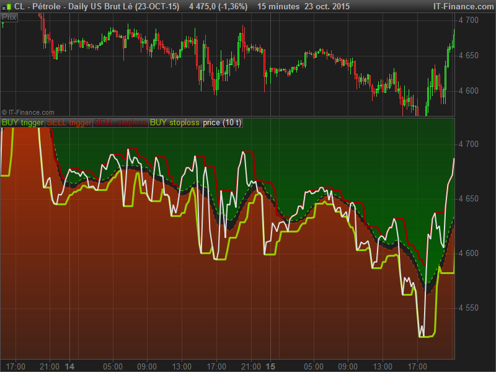Image resolution: width=496 pixels, height=372 pixels.
Task: Select the BUY stoploss indicator label
Action: tap(175, 123)
